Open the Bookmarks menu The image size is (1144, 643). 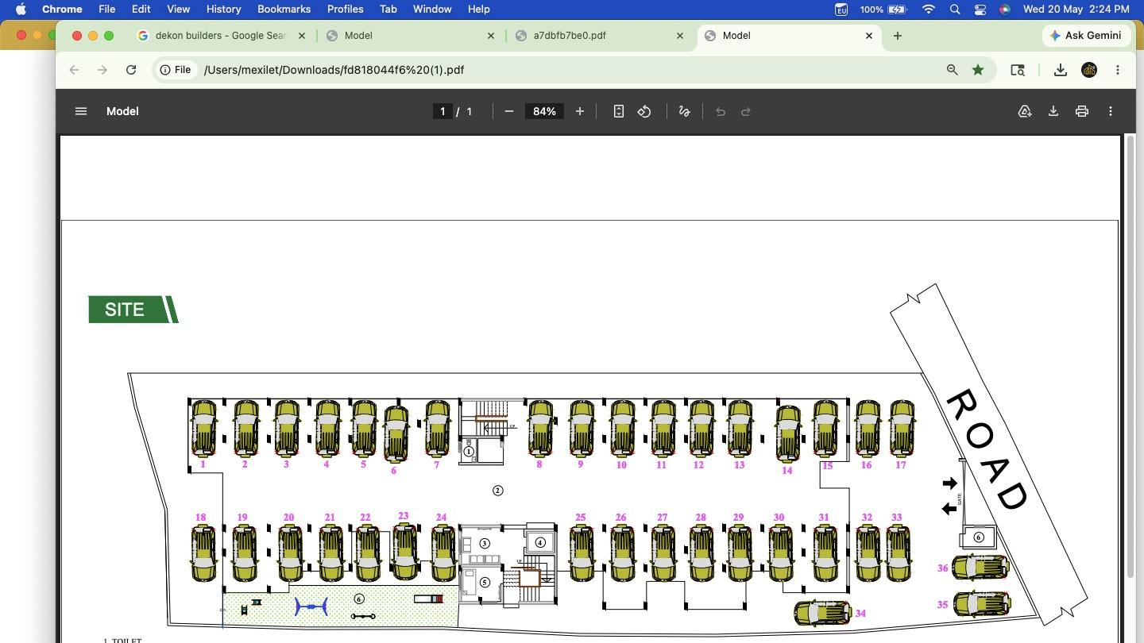[x=284, y=10]
